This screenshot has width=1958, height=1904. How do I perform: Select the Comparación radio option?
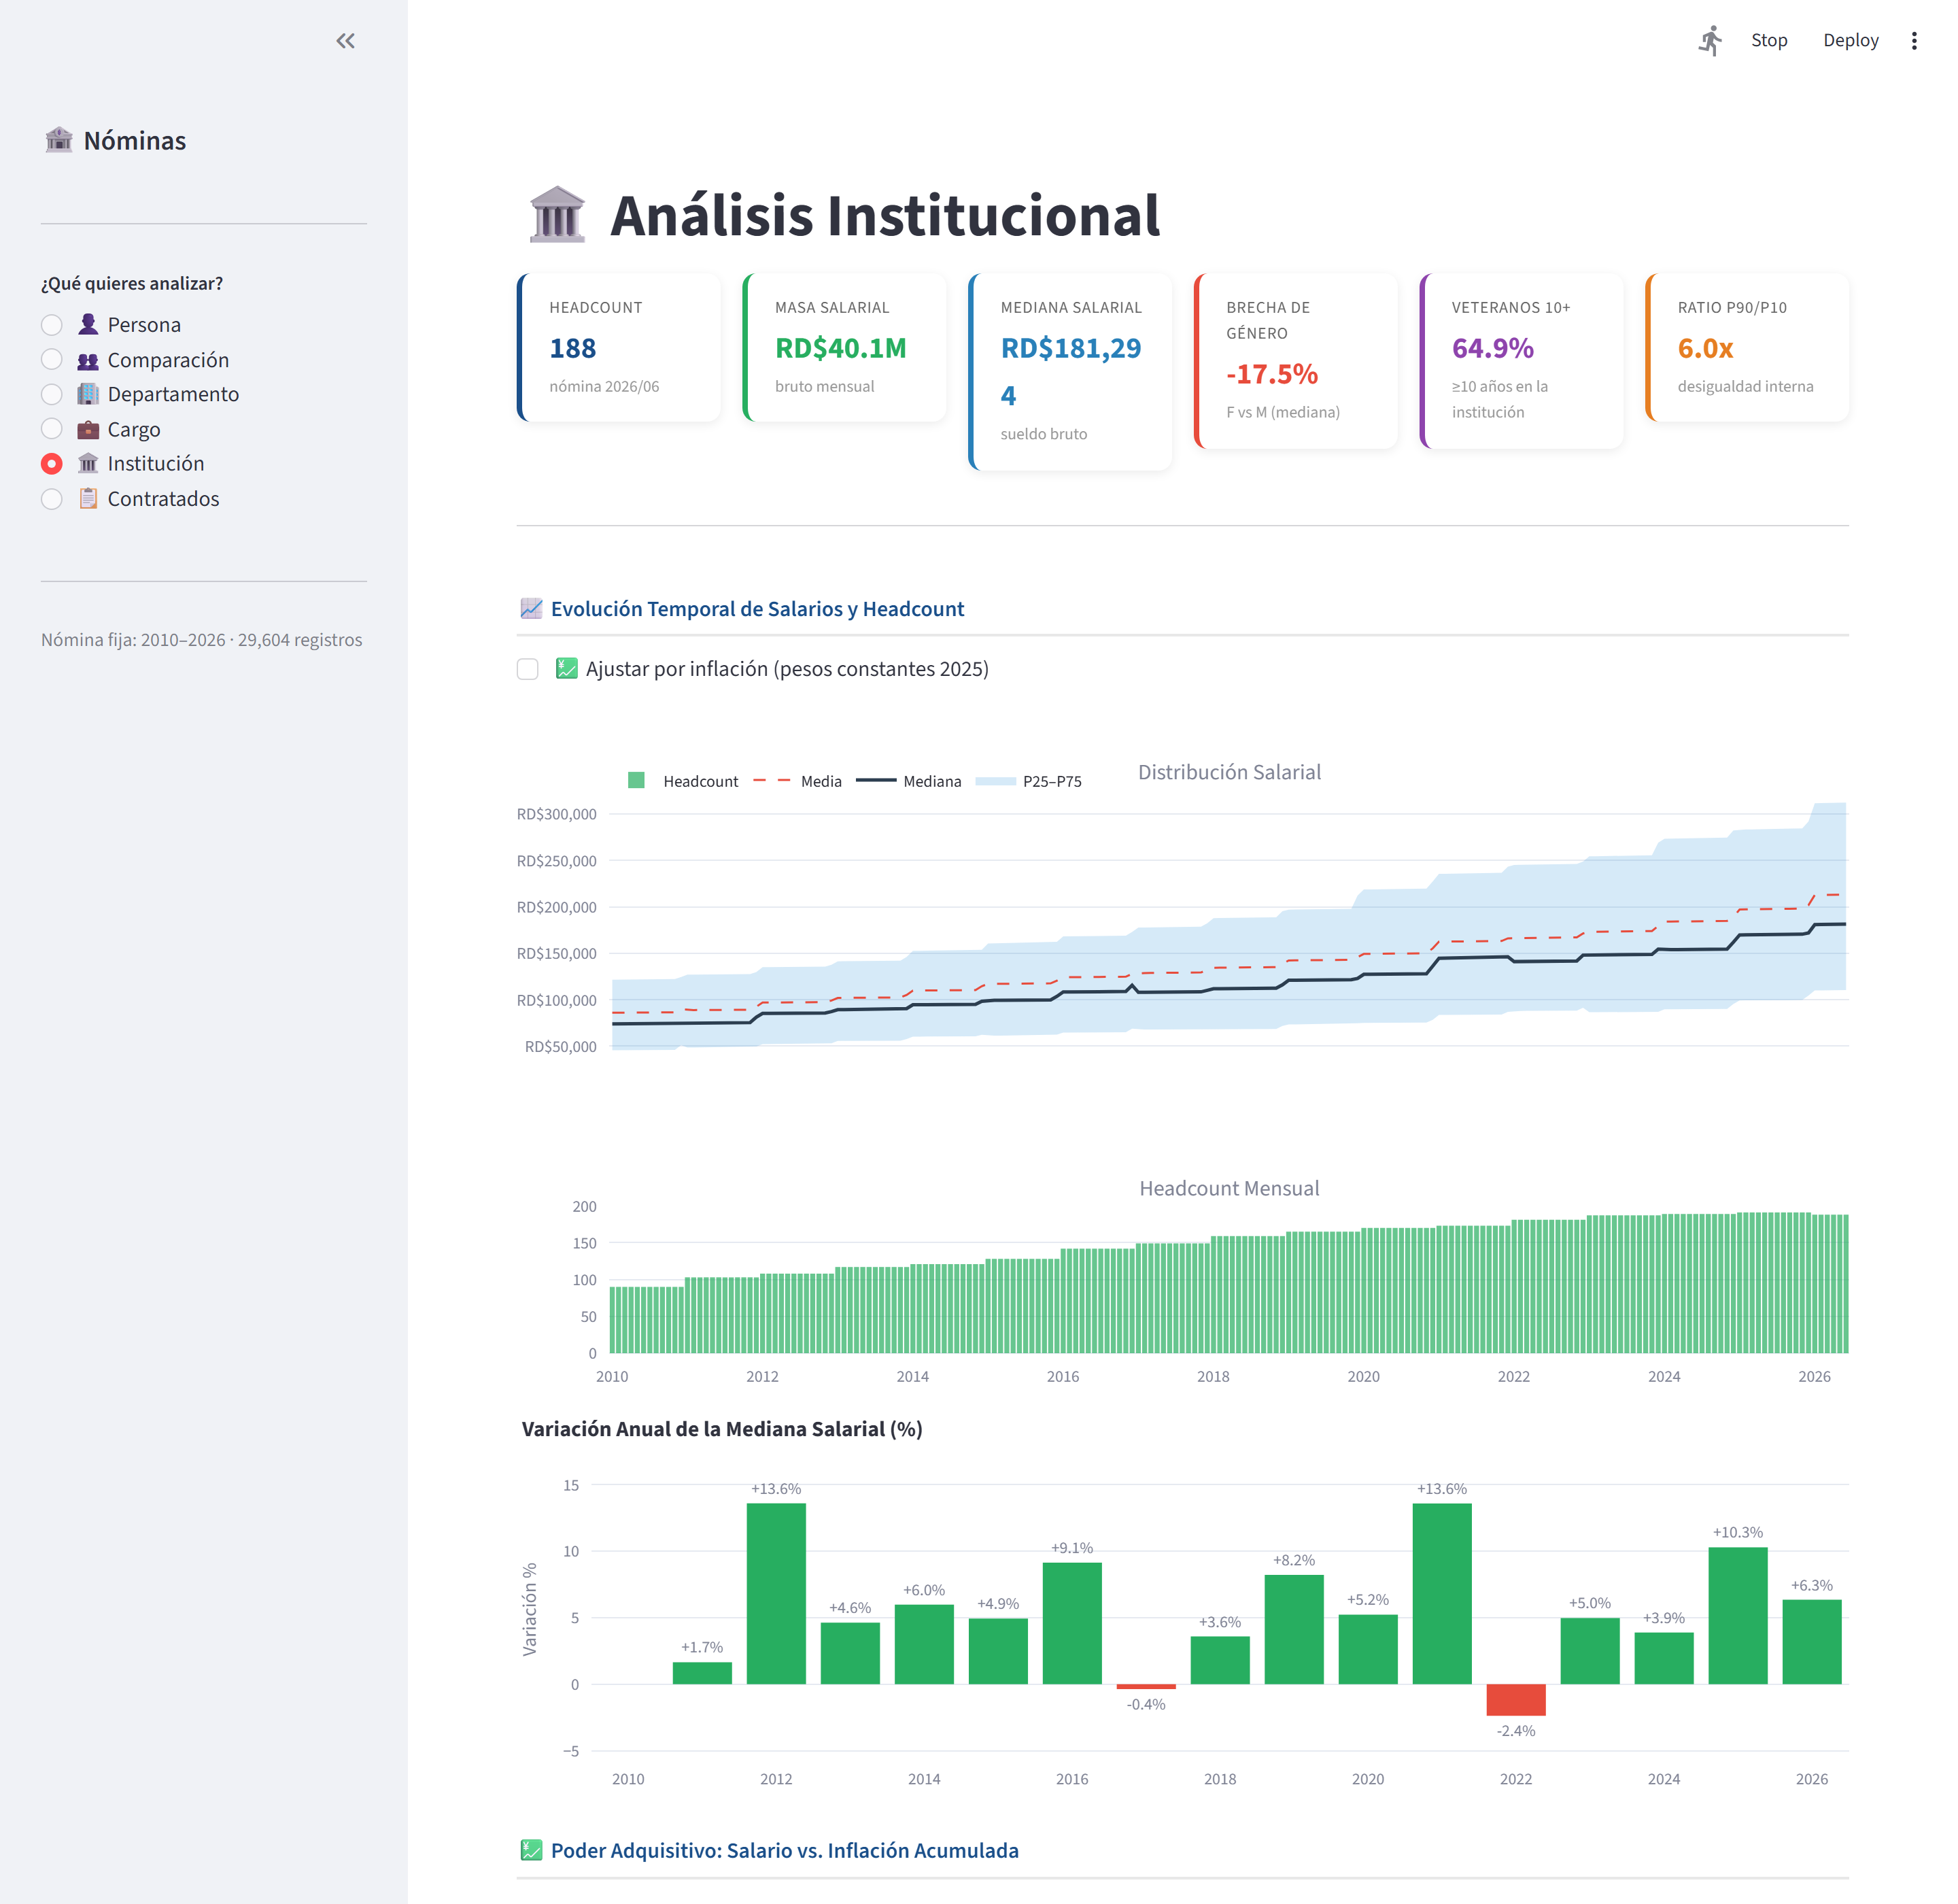52,360
